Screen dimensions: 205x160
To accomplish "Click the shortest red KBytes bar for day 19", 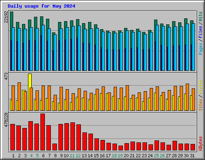I will [x=121, y=148].
